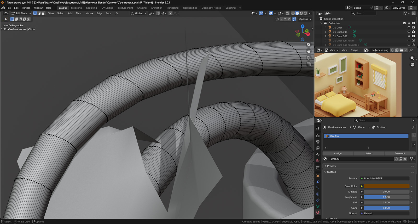The image size is (418, 224).
Task: Click the Assign material button
Action: point(338,153)
